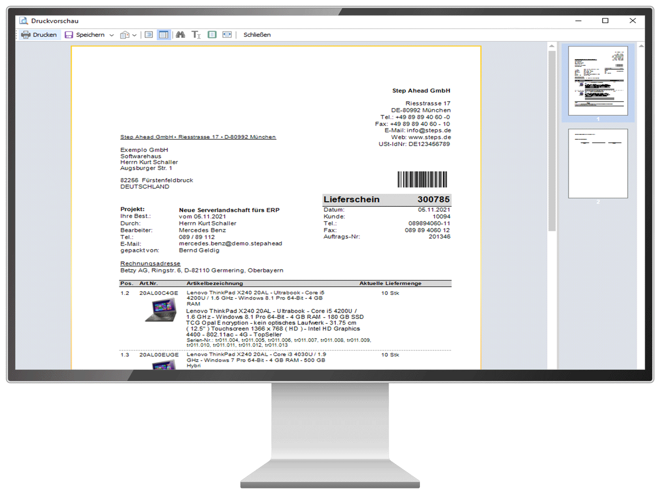Screen dimensions: 660x497
Task: Click the preview scrollbar up arrow
Action: [x=552, y=46]
